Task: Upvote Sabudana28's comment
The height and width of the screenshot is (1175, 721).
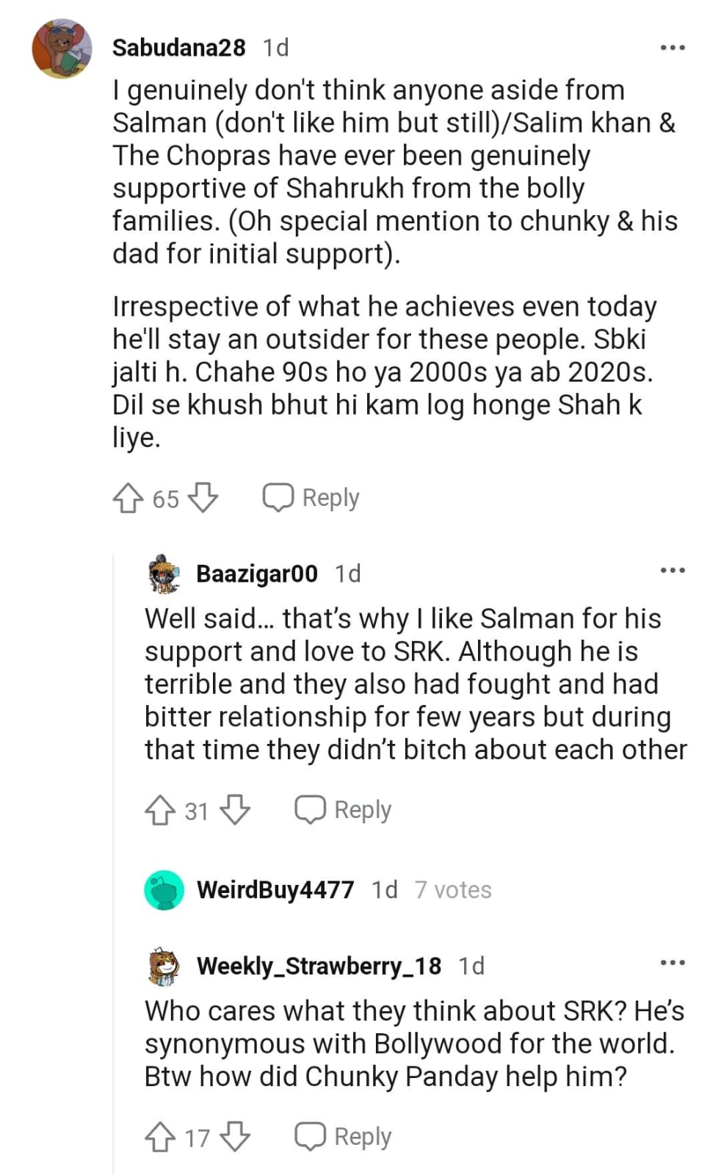Action: click(x=128, y=499)
